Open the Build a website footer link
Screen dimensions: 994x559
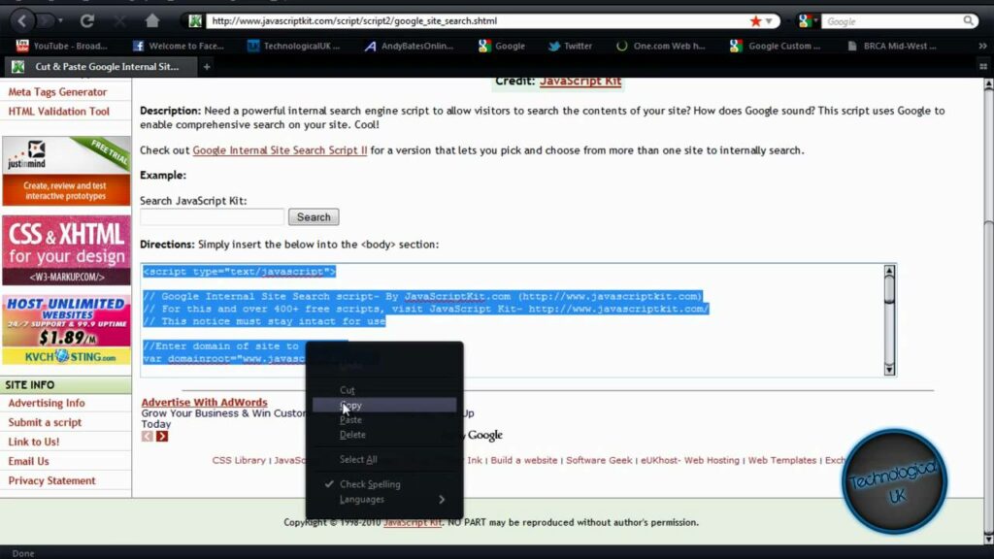523,460
